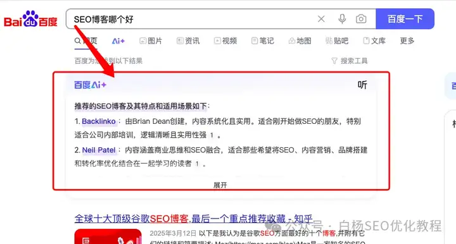Click the 百度Ai+ heading logo
This screenshot has width=456, height=244.
click(x=90, y=85)
